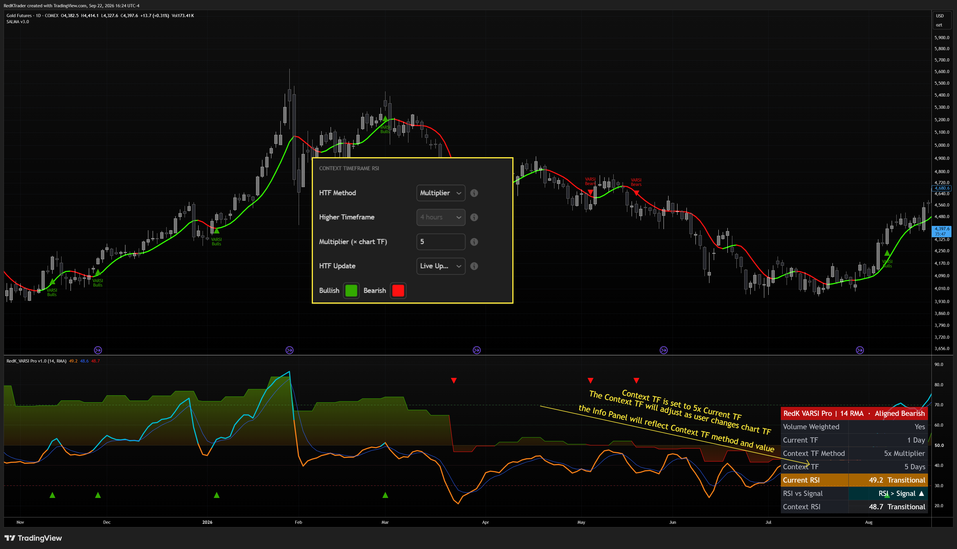The height and width of the screenshot is (549, 957).
Task: Click contract rollover marker in late May
Action: coord(664,350)
